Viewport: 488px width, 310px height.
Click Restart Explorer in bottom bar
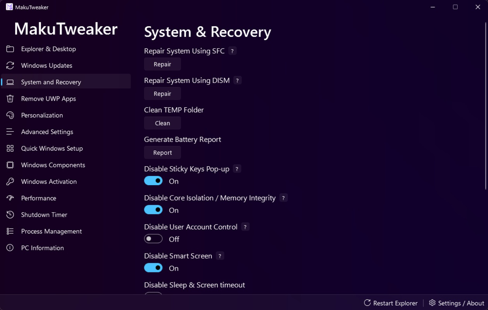[x=390, y=303]
